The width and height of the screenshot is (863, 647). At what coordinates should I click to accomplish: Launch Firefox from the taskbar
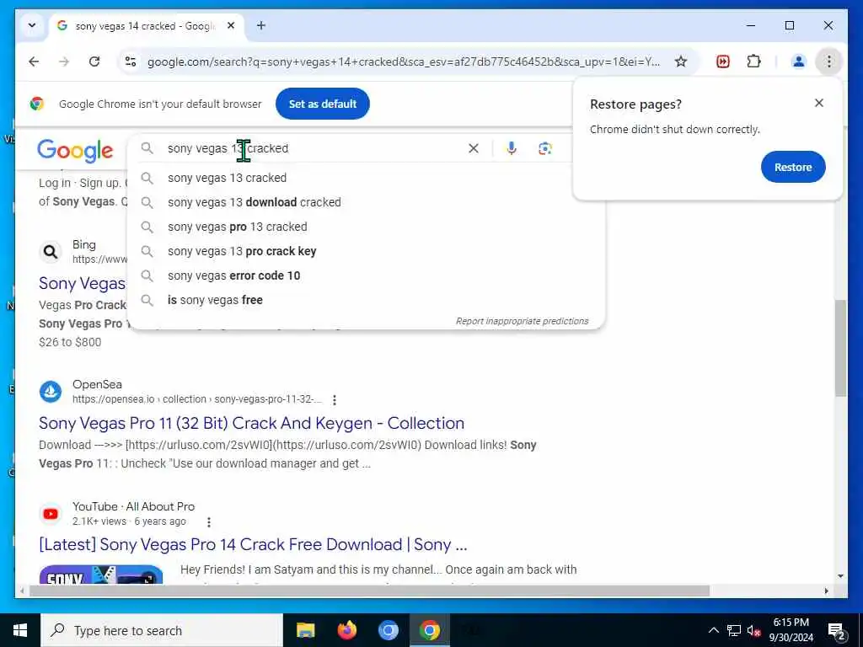(346, 630)
